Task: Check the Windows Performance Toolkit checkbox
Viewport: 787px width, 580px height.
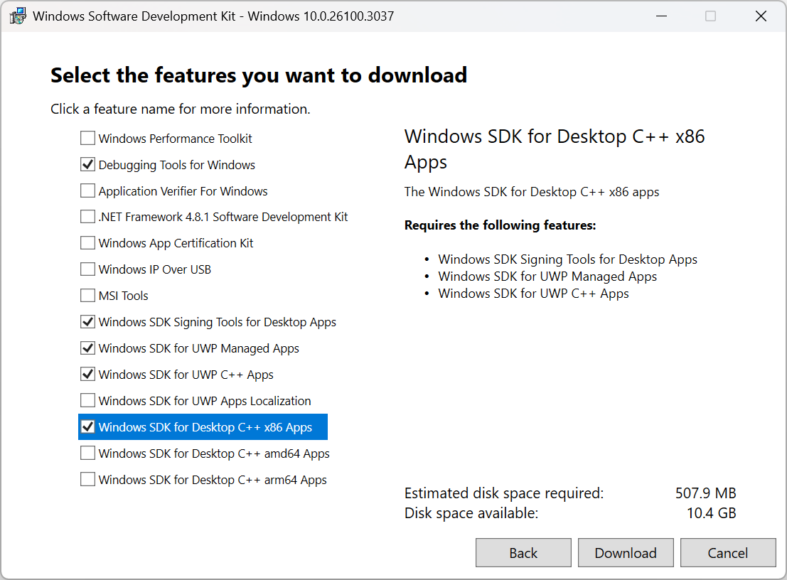Action: 88,138
